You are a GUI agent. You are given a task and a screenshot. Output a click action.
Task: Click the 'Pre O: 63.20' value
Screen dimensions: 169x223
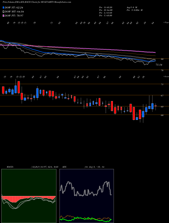[x=106, y=7]
